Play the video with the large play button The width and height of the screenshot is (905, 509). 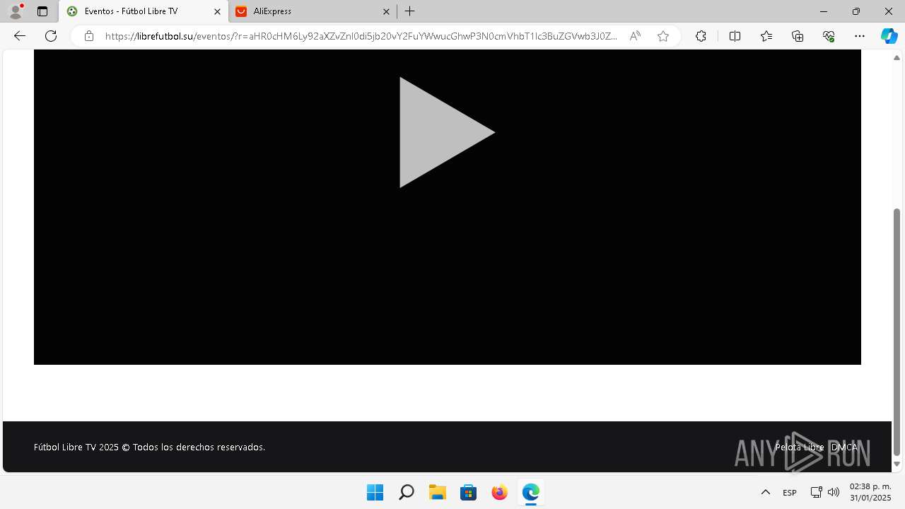coord(447,132)
